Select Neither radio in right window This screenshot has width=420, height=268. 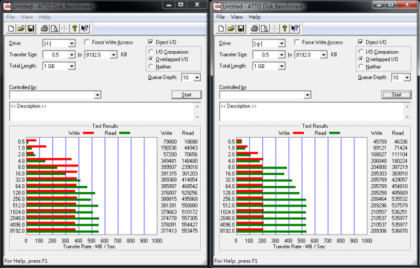click(361, 66)
